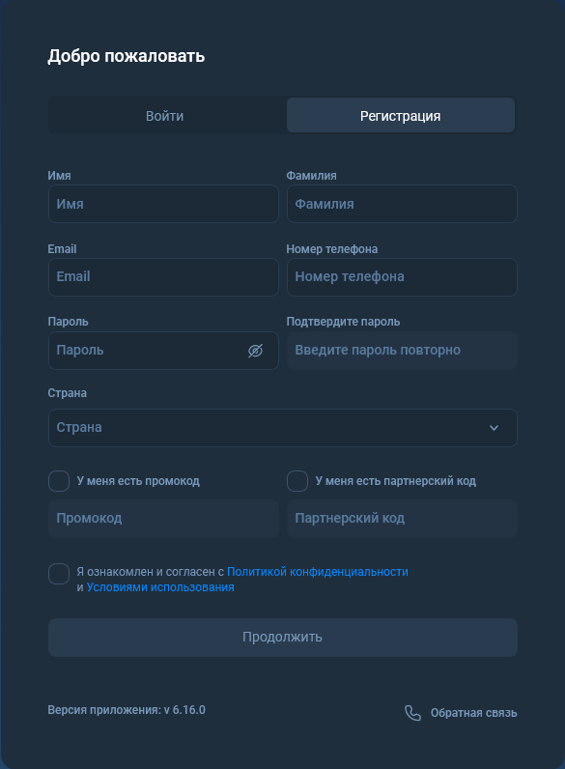Screen dimensions: 565x769
Task: Select the Регистрация tab
Action: click(x=401, y=116)
